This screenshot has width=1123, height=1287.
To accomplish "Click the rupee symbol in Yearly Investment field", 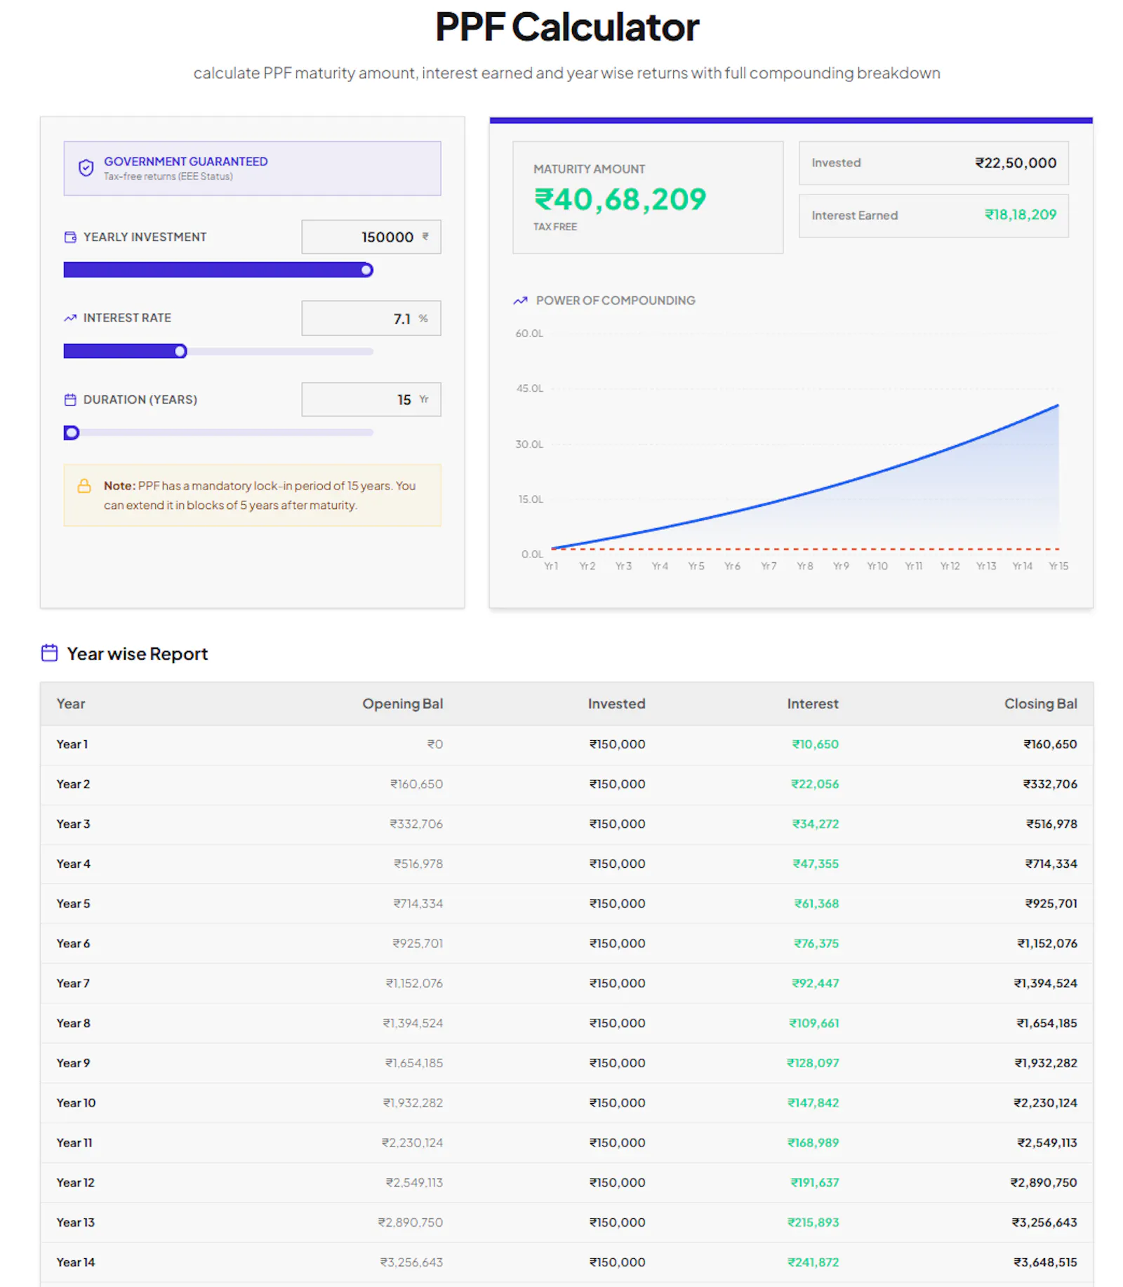I will click(425, 237).
